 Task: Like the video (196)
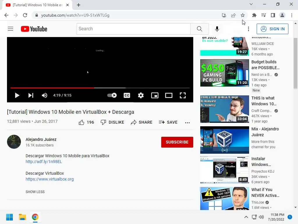point(86,122)
